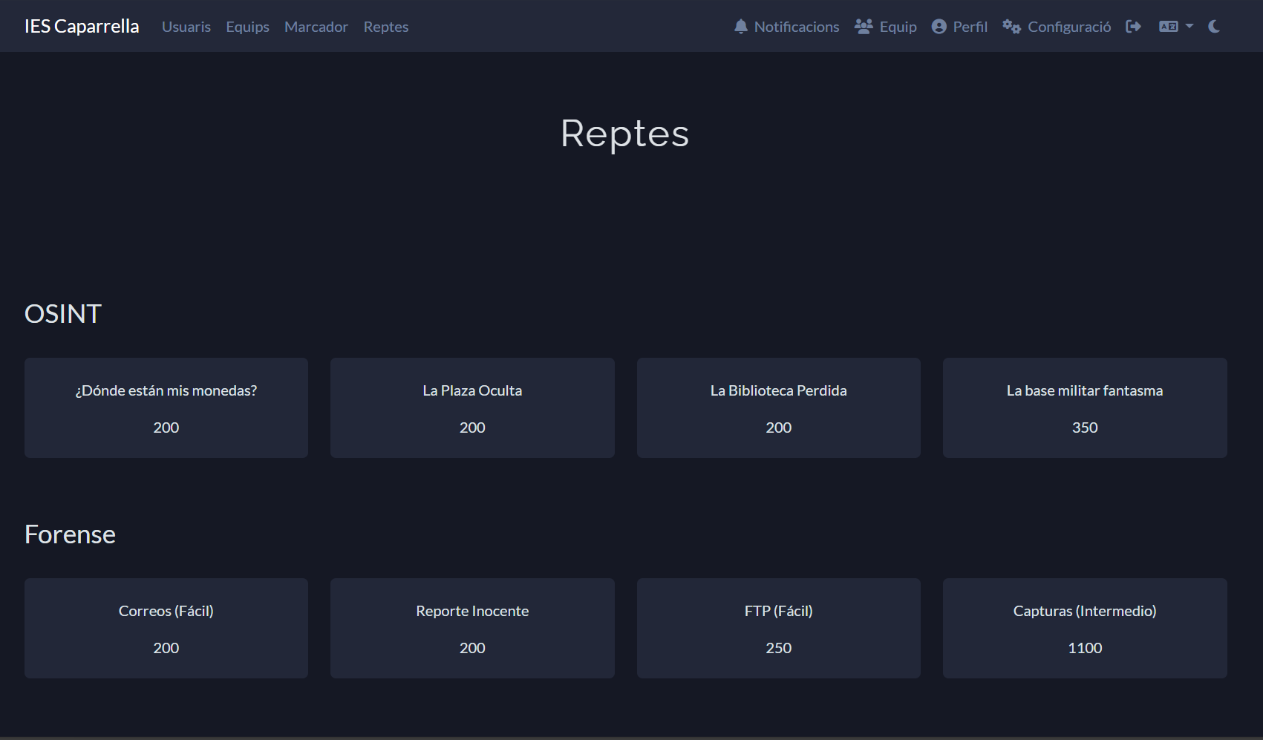Select the Reporte Inocente challenge card
1263x740 pixels.
472,628
